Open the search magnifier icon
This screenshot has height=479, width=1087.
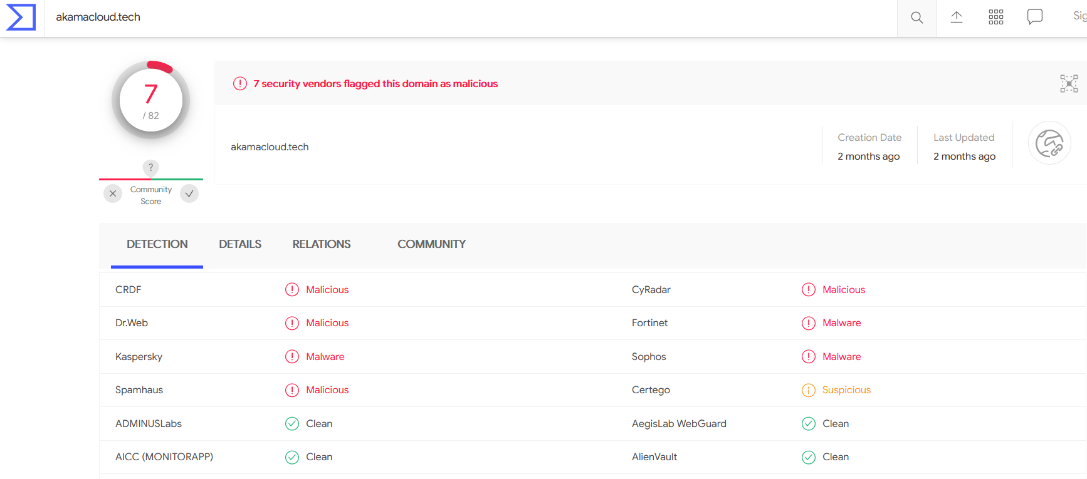(x=916, y=18)
